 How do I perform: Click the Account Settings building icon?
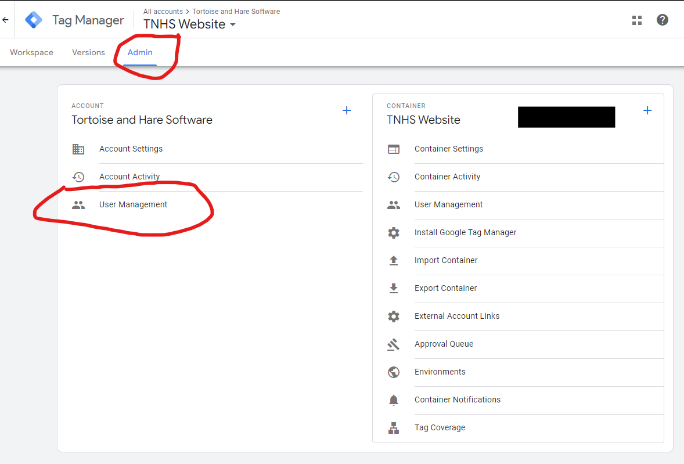point(78,149)
